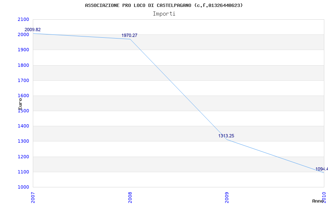Click the 1700 y-axis tick label
This screenshot has width=328, height=205.
click(23, 80)
